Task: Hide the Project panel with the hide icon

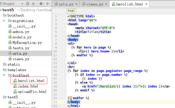Action: [x=48, y=4]
